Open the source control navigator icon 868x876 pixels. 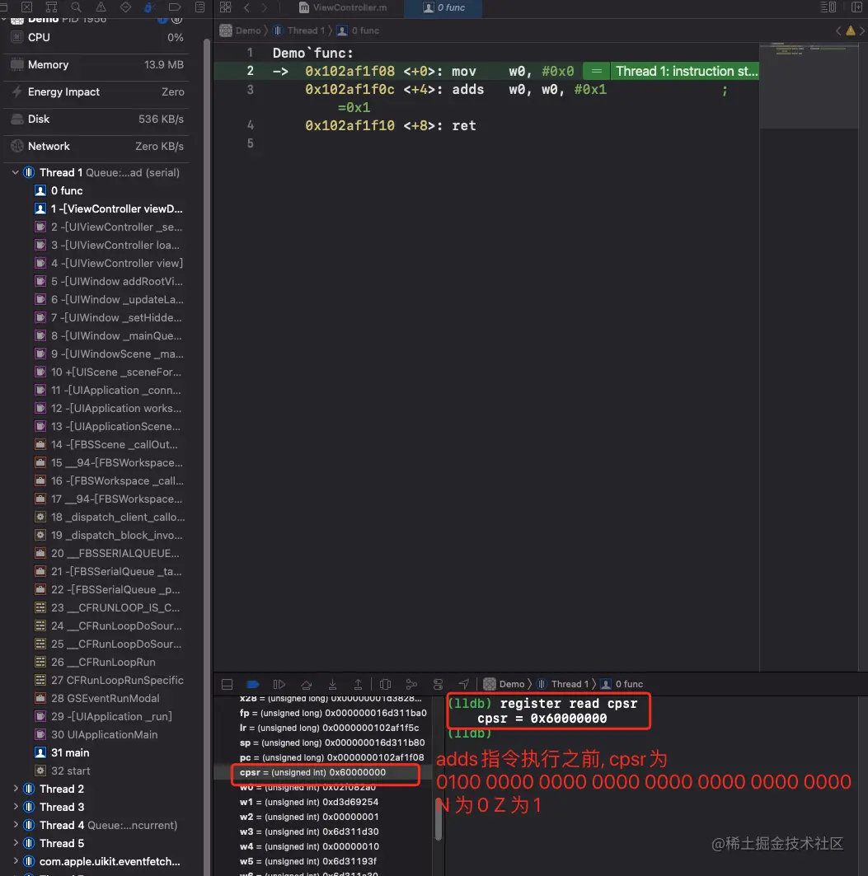pos(26,7)
